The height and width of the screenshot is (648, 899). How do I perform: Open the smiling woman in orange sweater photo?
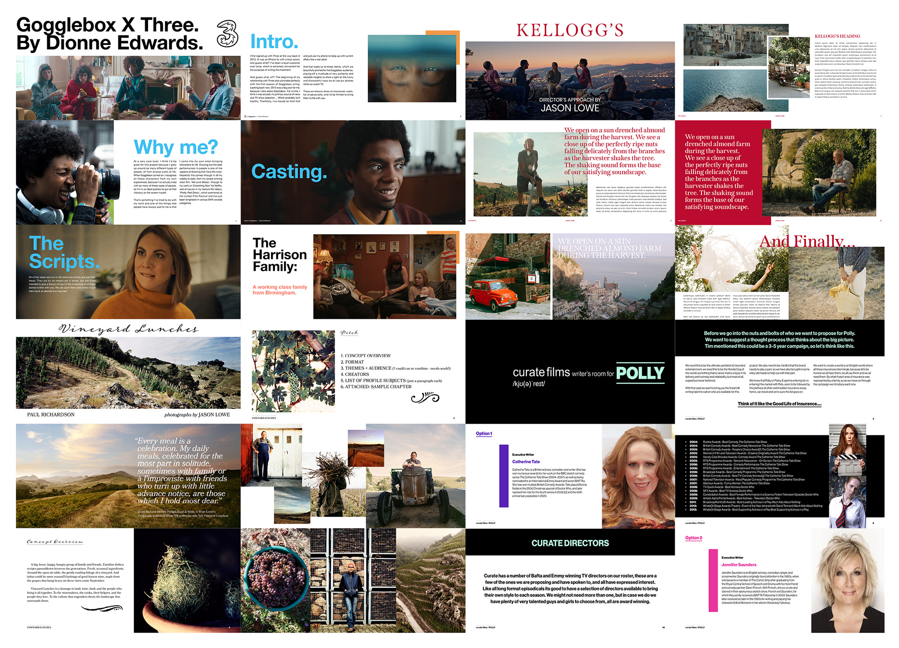point(128,272)
